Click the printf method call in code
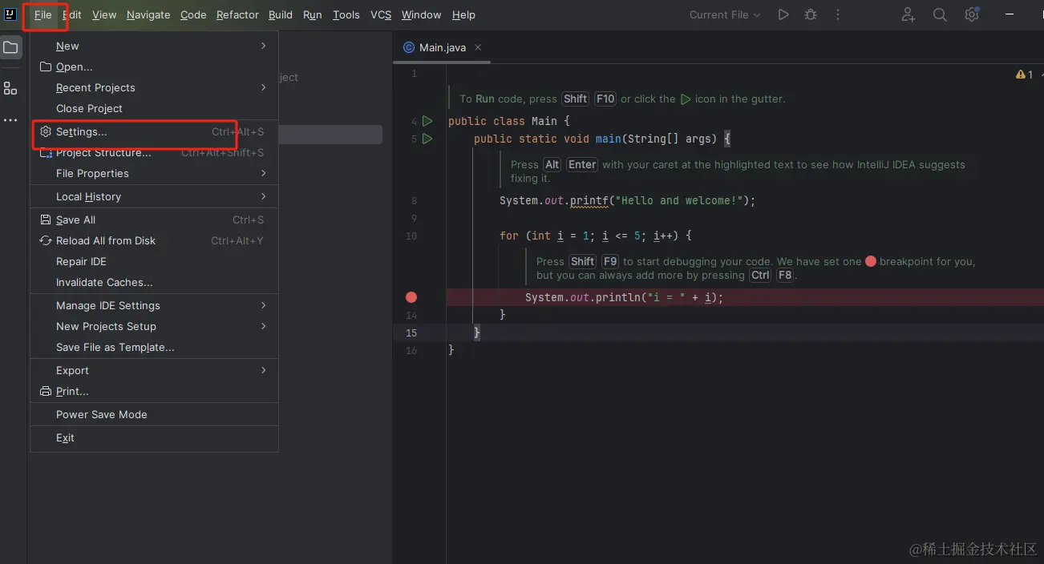Image resolution: width=1044 pixels, height=564 pixels. point(589,200)
